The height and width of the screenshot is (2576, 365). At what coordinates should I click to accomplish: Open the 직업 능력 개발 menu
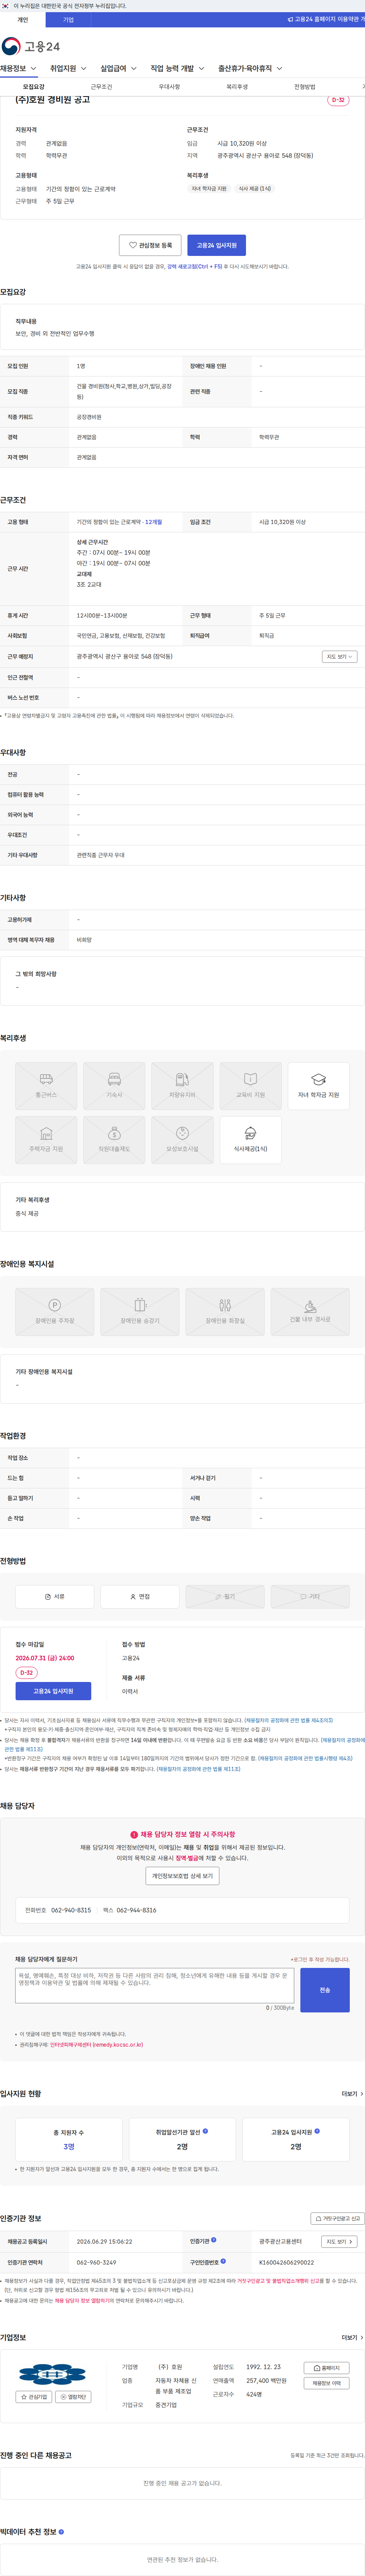tap(172, 69)
